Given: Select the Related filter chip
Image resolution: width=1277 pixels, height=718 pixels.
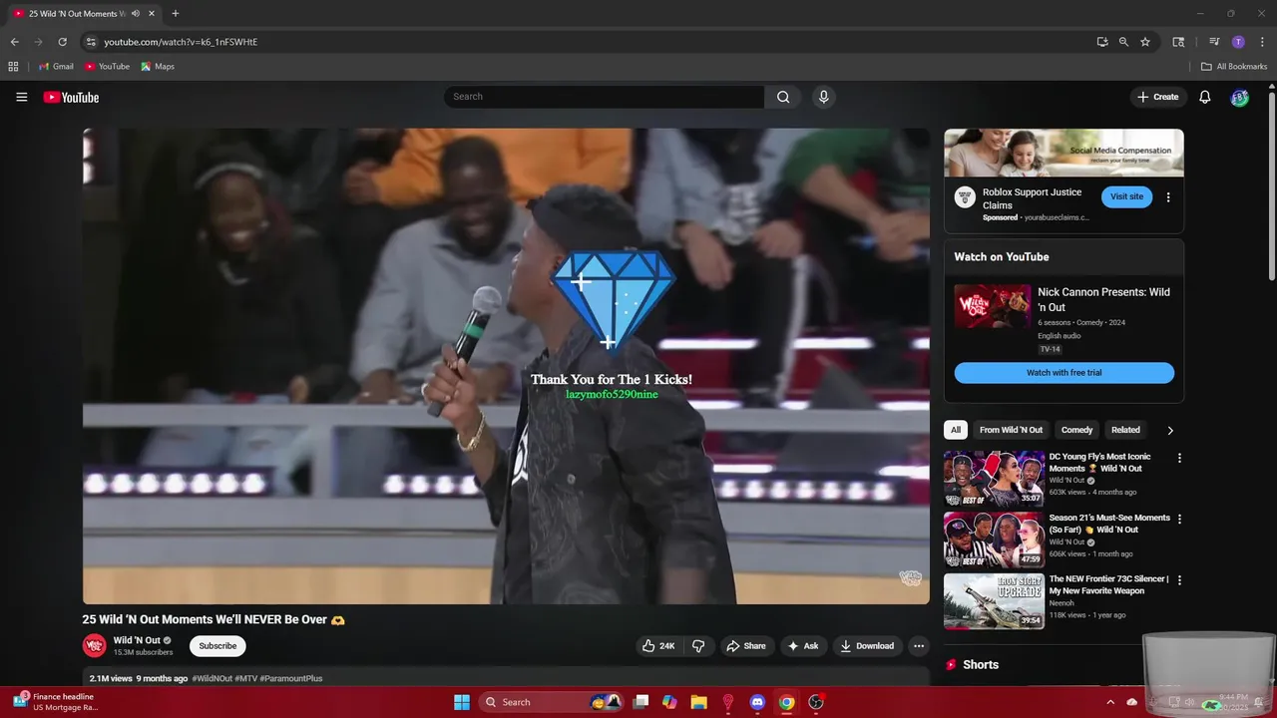Looking at the screenshot, I should (x=1125, y=430).
